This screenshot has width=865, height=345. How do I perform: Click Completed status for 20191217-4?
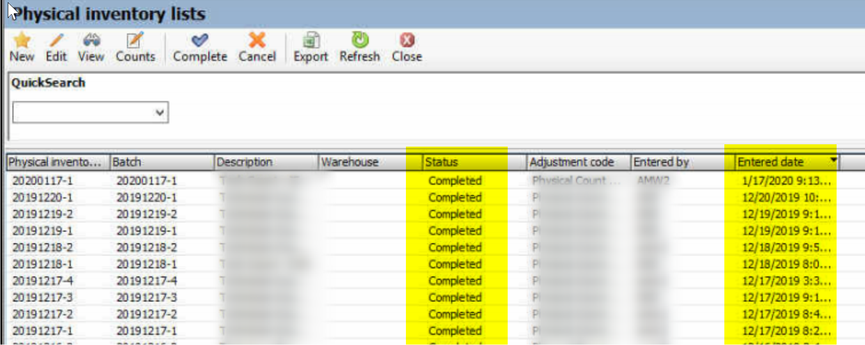pos(455,281)
